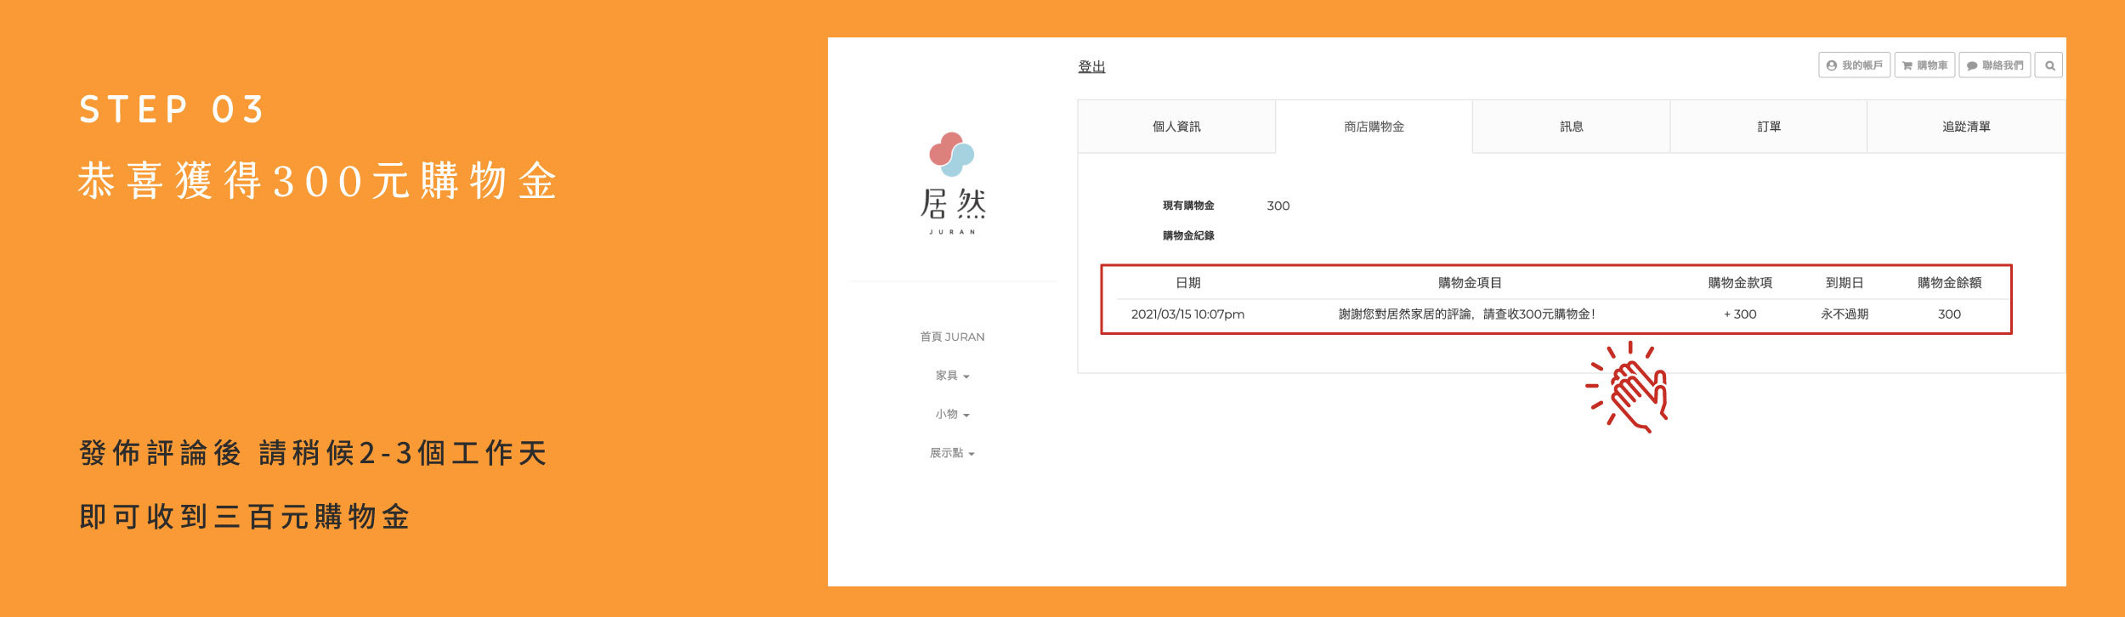Image resolution: width=2125 pixels, height=617 pixels.
Task: Go to 首頁 JURAN link
Action: point(952,337)
